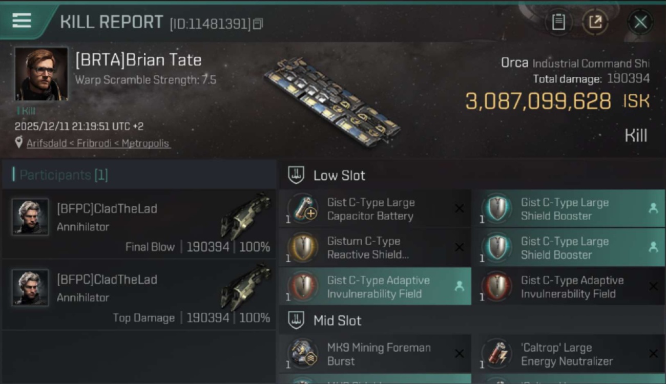Screen dimensions: 666x384
Task: View Brian Tate's pilot portrait
Action: click(41, 74)
